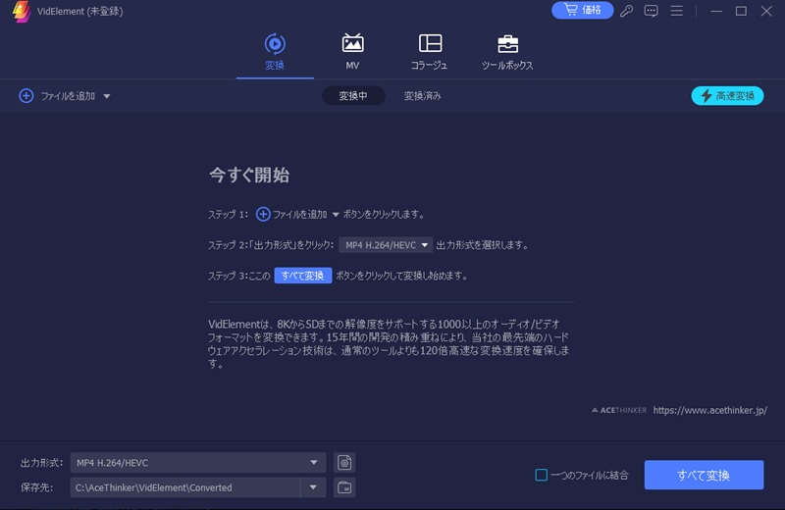Open the コラージュ tab
This screenshot has width=785, height=510.
pyautogui.click(x=430, y=52)
